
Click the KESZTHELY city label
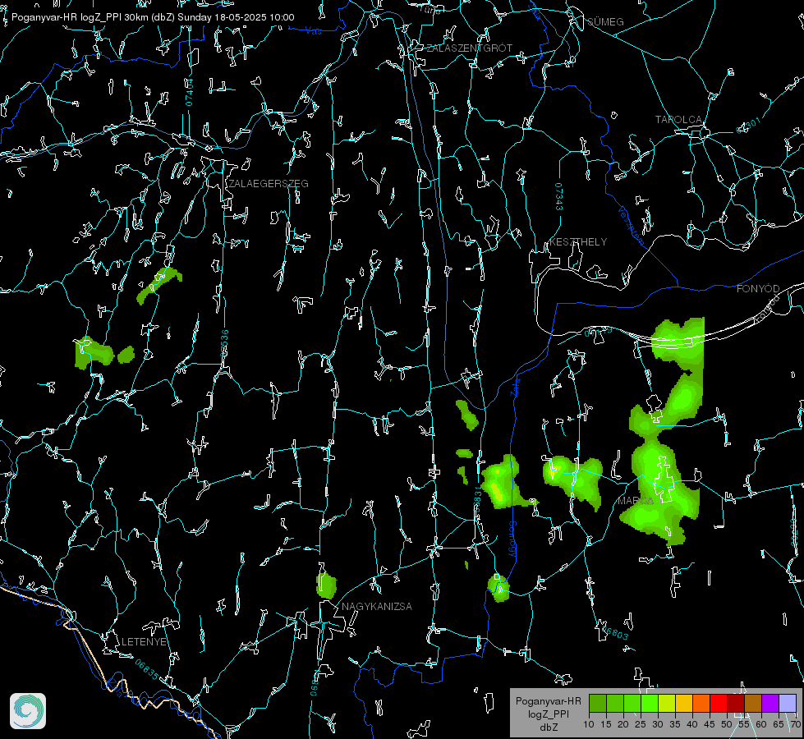[578, 241]
